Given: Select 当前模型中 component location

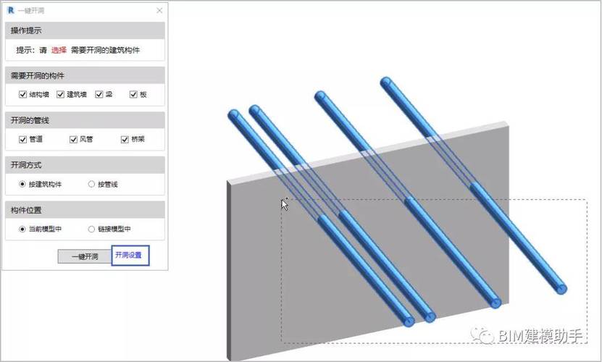Looking at the screenshot, I should [x=22, y=230].
